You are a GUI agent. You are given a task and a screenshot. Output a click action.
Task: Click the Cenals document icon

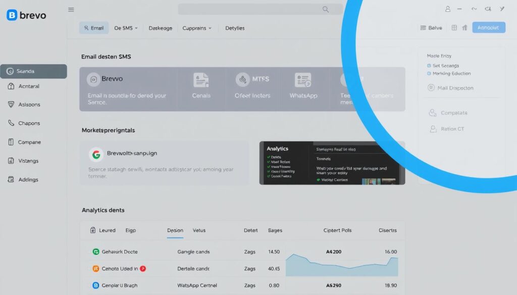pos(201,80)
